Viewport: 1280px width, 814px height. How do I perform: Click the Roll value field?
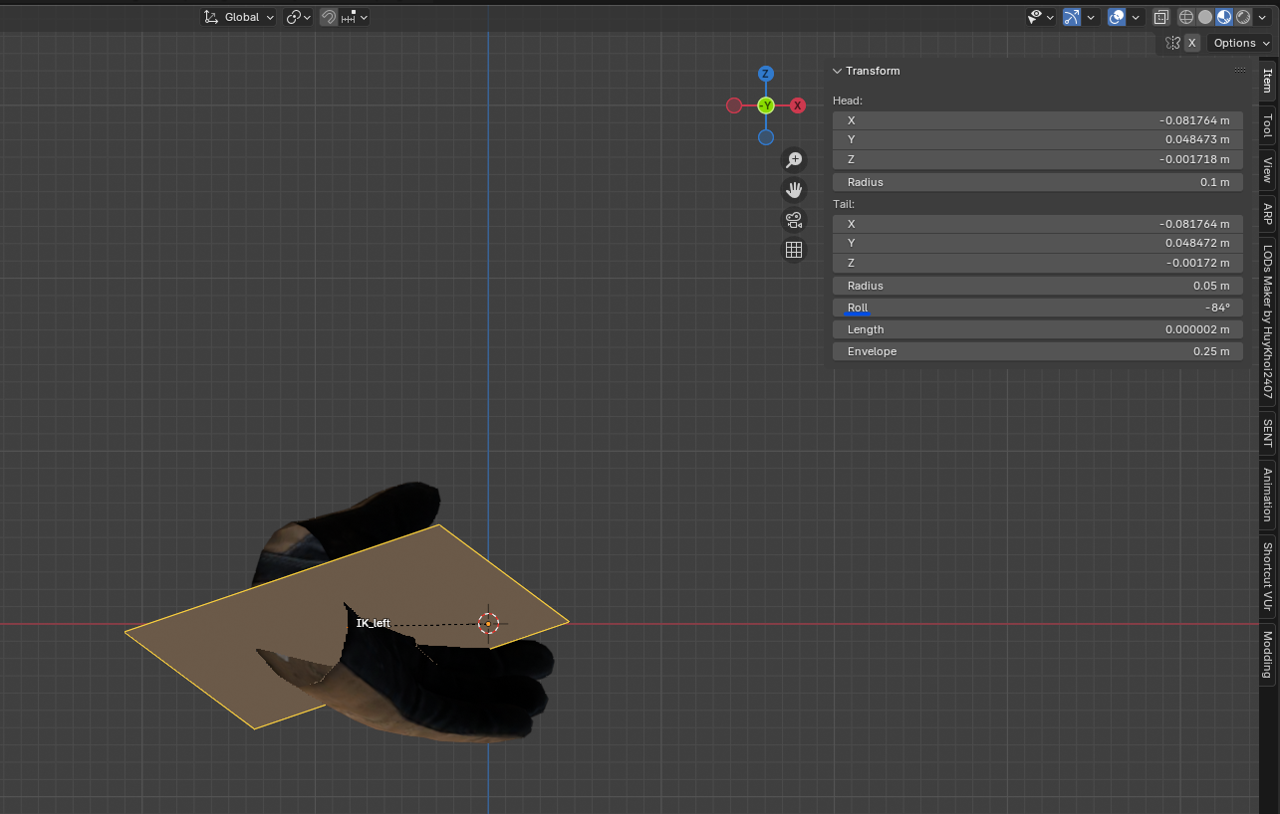click(1037, 307)
